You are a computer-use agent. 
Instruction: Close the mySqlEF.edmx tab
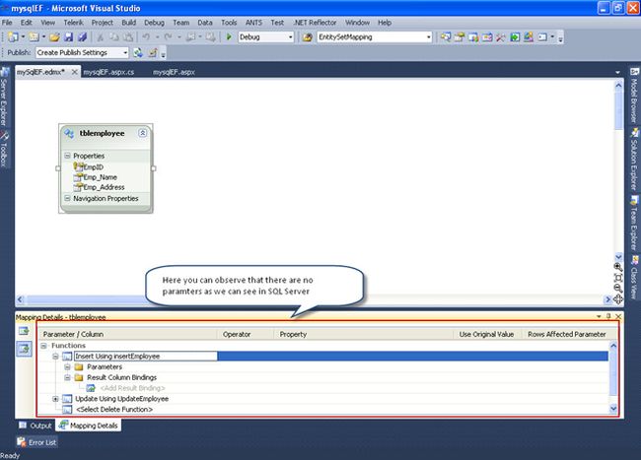click(x=74, y=72)
